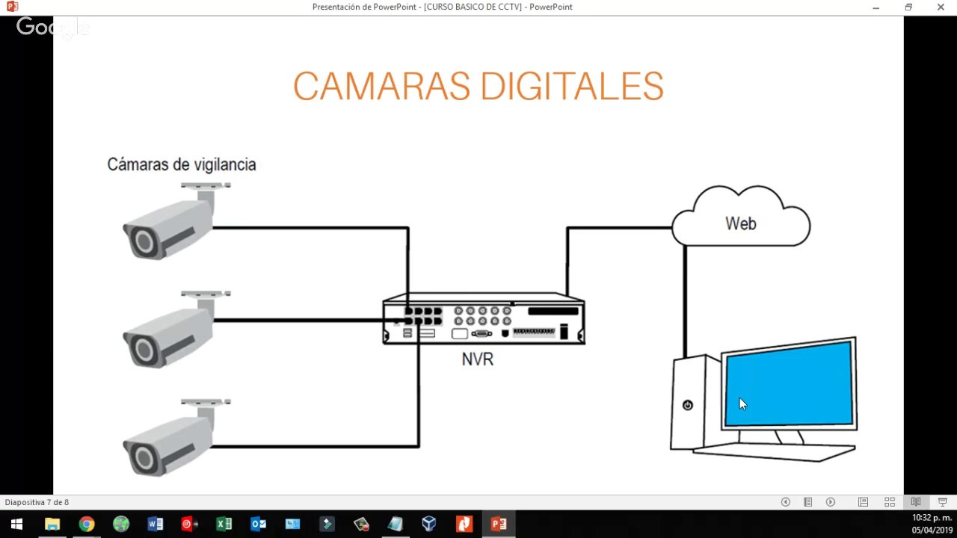Open VirtualBox from the taskbar
This screenshot has width=957, height=538.
point(428,524)
